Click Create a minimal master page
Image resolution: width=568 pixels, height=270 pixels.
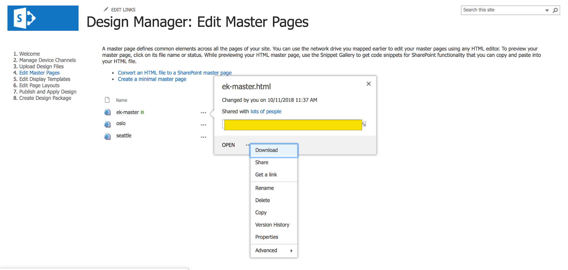(x=152, y=79)
